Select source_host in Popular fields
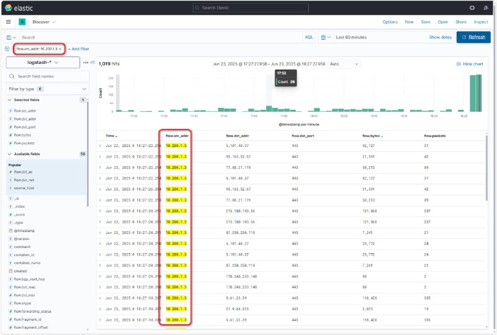Image resolution: width=497 pixels, height=335 pixels. pos(24,188)
